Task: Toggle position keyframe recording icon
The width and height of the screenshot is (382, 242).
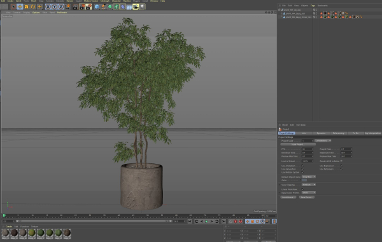Action: (x=247, y=221)
